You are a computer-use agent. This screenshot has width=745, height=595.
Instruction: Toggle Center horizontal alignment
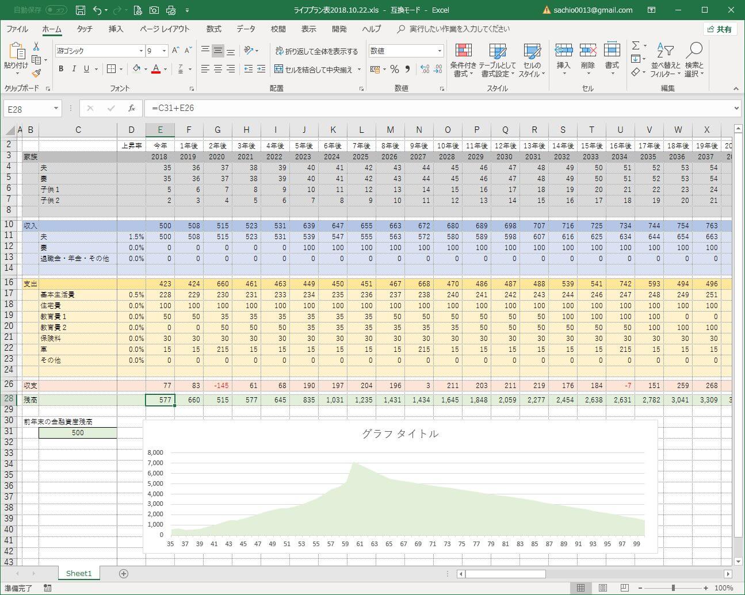218,69
